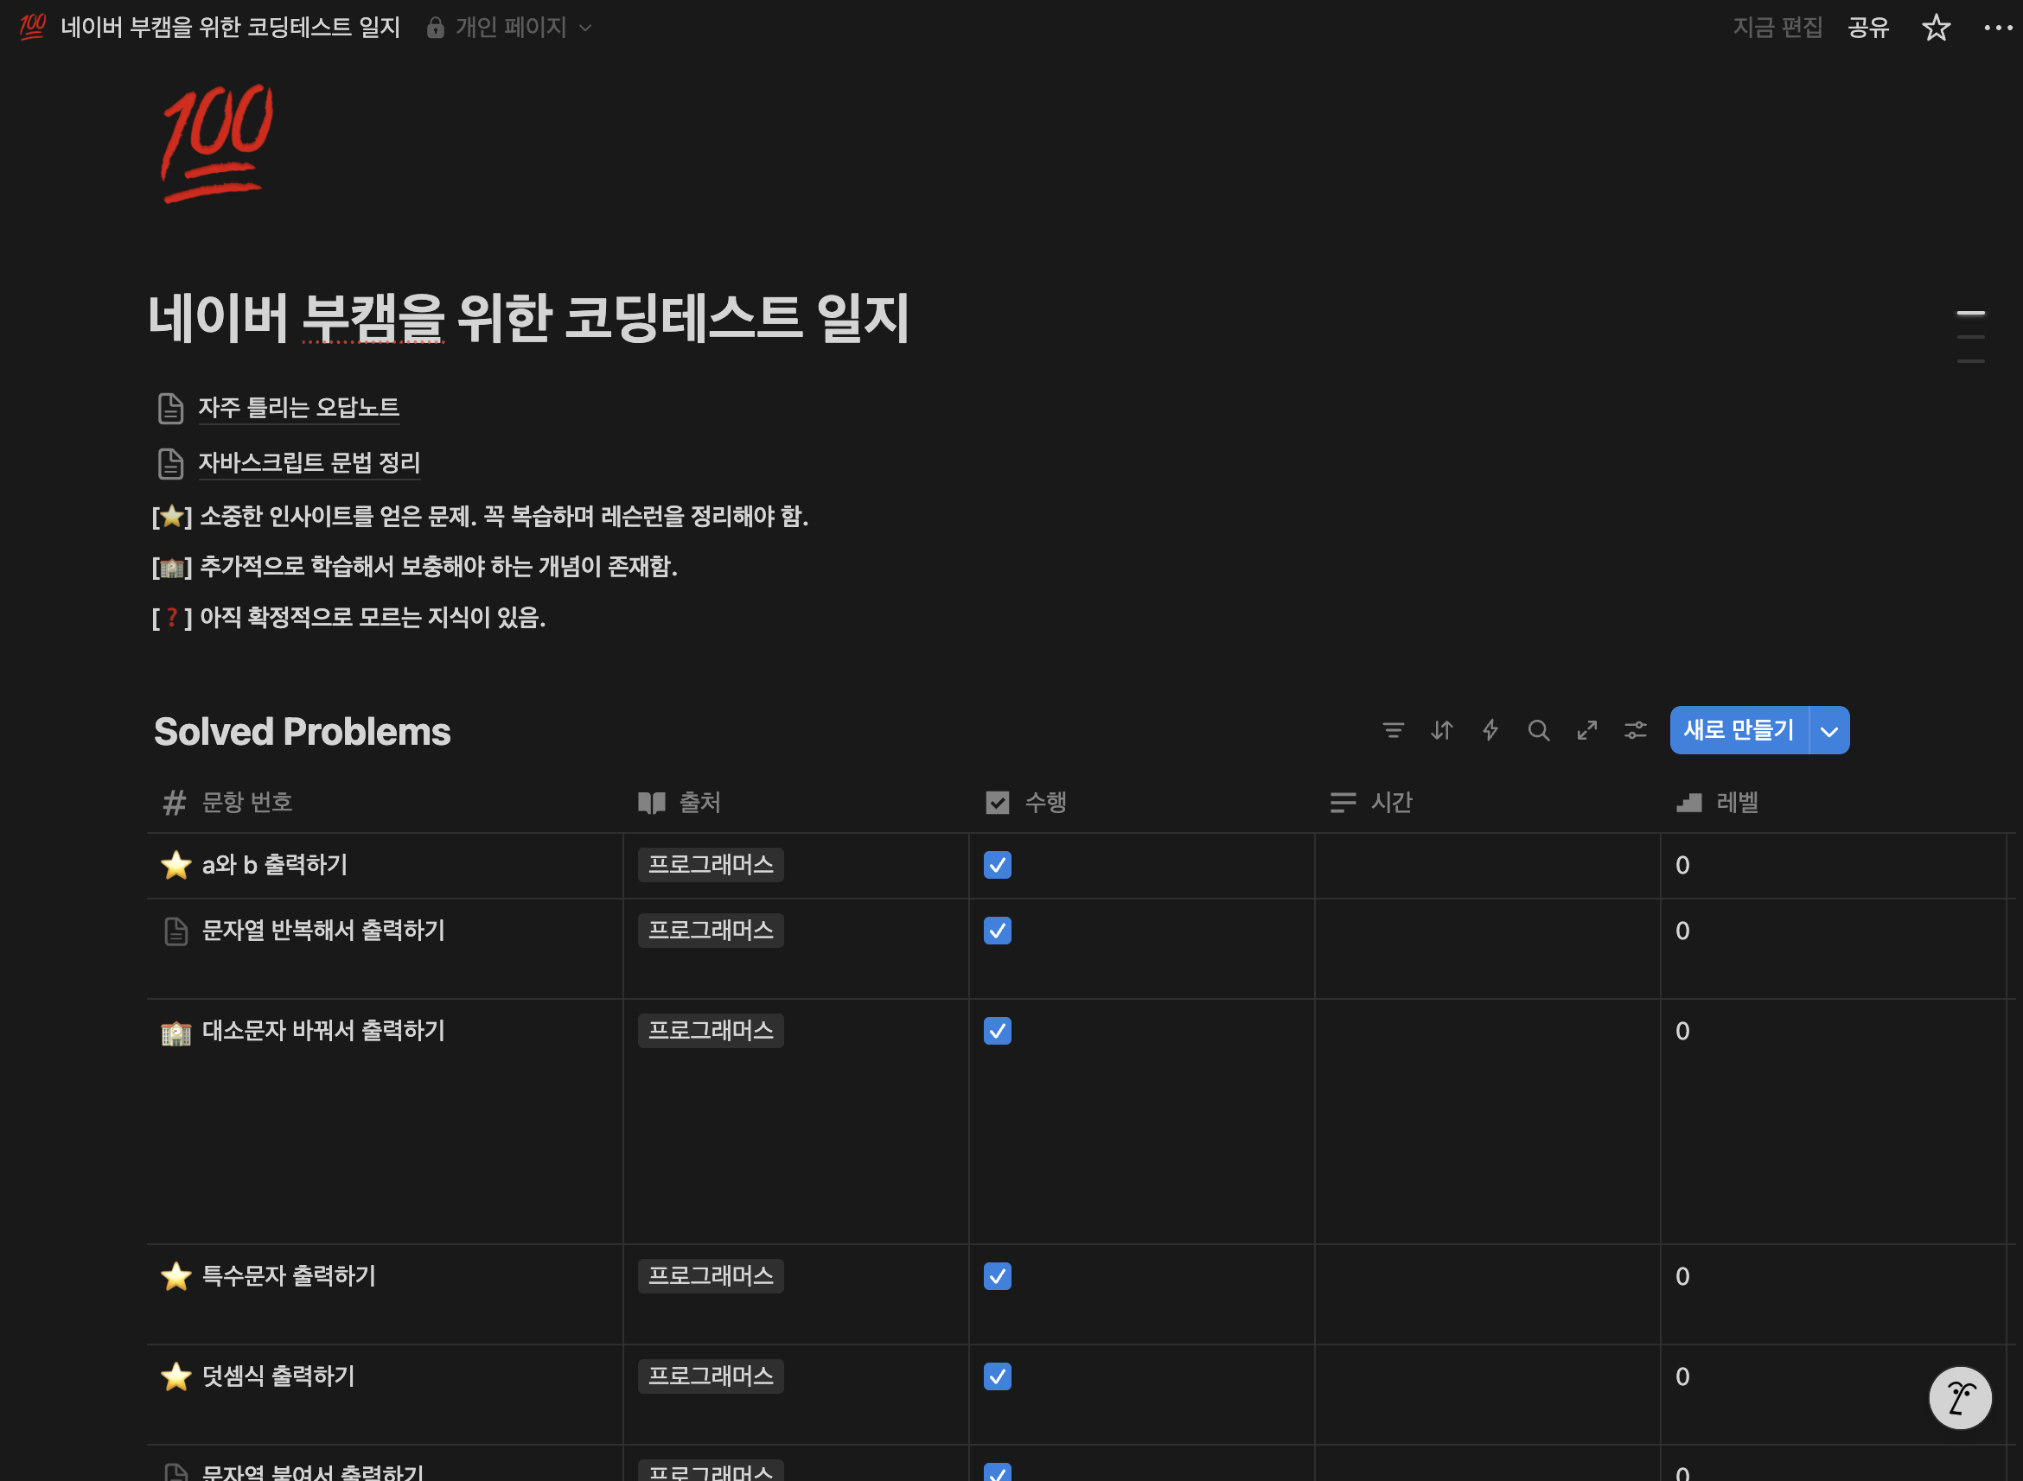
Task: Open the 자주 틀리는 오답노트 page link
Action: [298, 408]
